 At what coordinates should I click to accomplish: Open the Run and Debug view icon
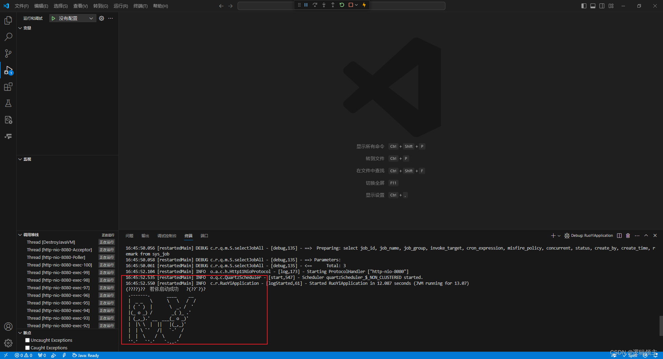coord(8,70)
